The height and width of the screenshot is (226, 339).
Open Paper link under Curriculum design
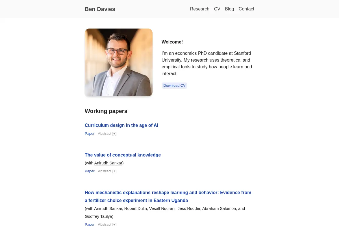(90, 134)
